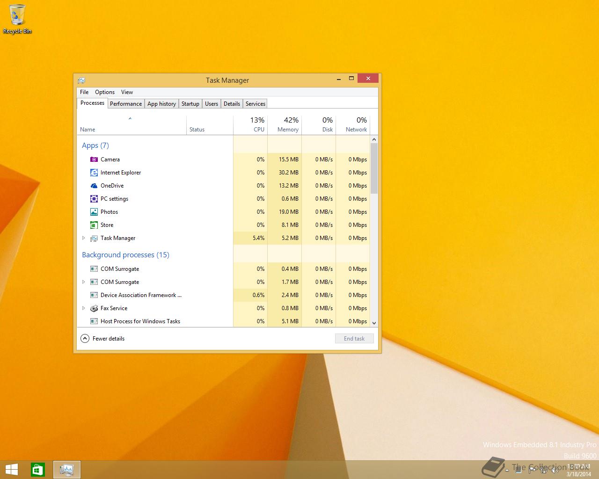Select the 'Internet Explorer' process name
599x479 pixels.
pyautogui.click(x=121, y=173)
